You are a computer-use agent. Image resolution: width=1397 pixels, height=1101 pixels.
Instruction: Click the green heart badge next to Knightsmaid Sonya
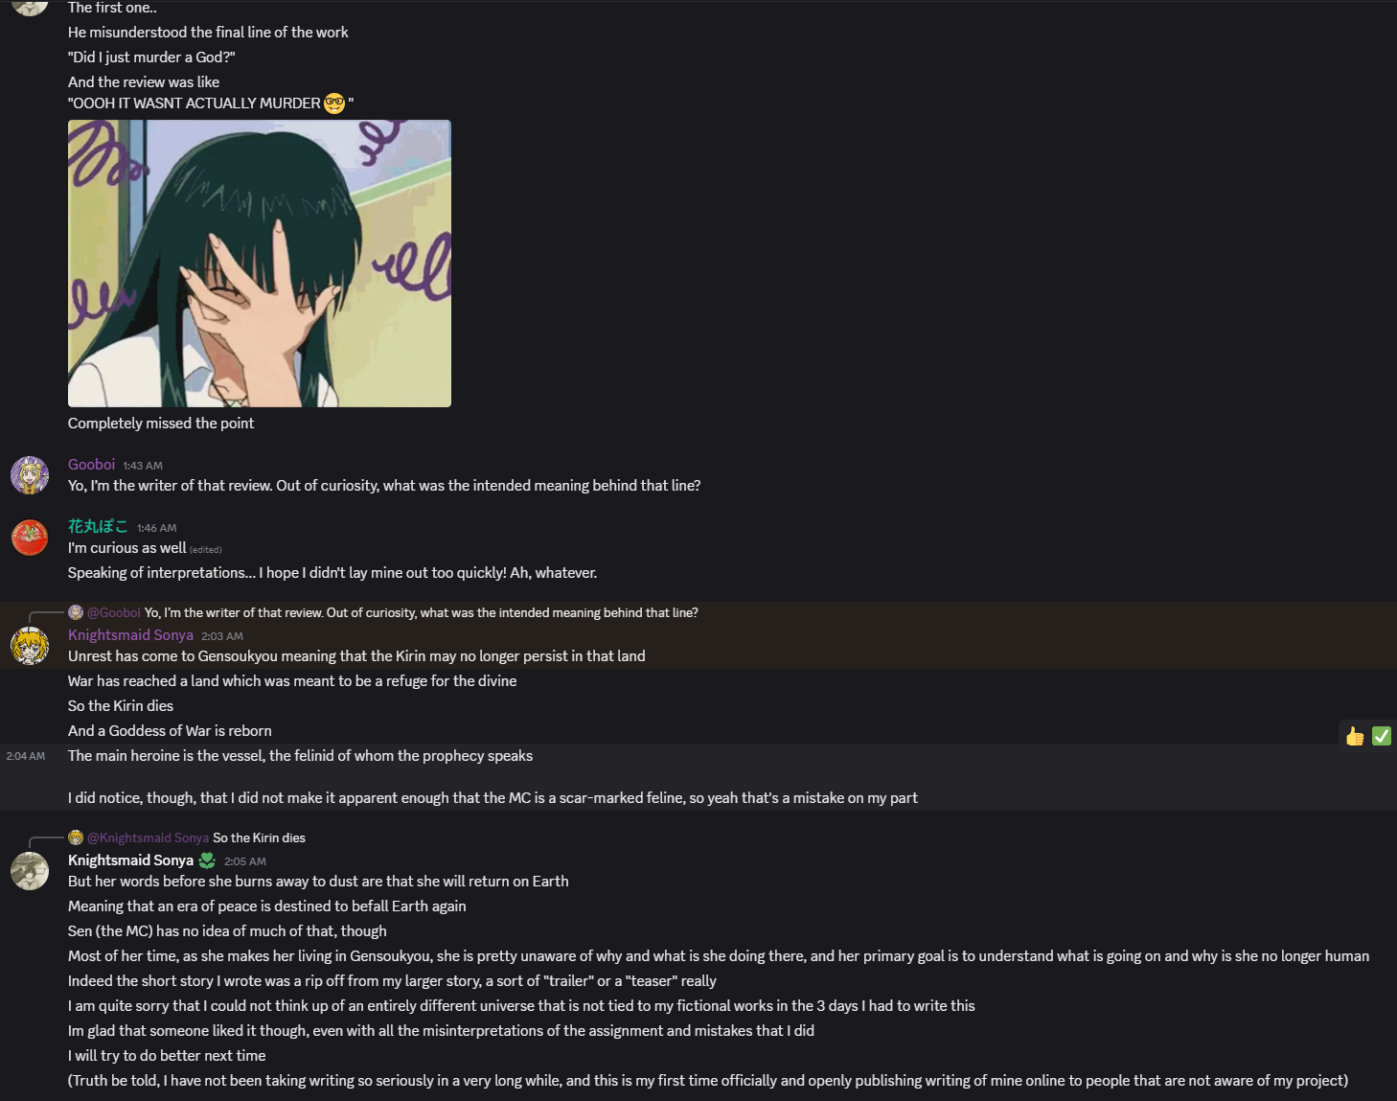(x=207, y=860)
